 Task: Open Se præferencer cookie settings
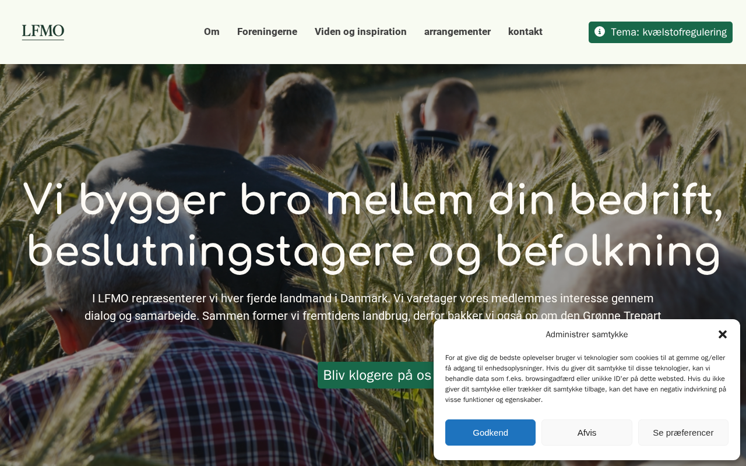coord(683,432)
